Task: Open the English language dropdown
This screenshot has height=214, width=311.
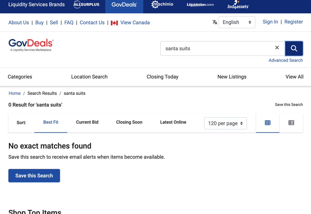Action: click(237, 22)
